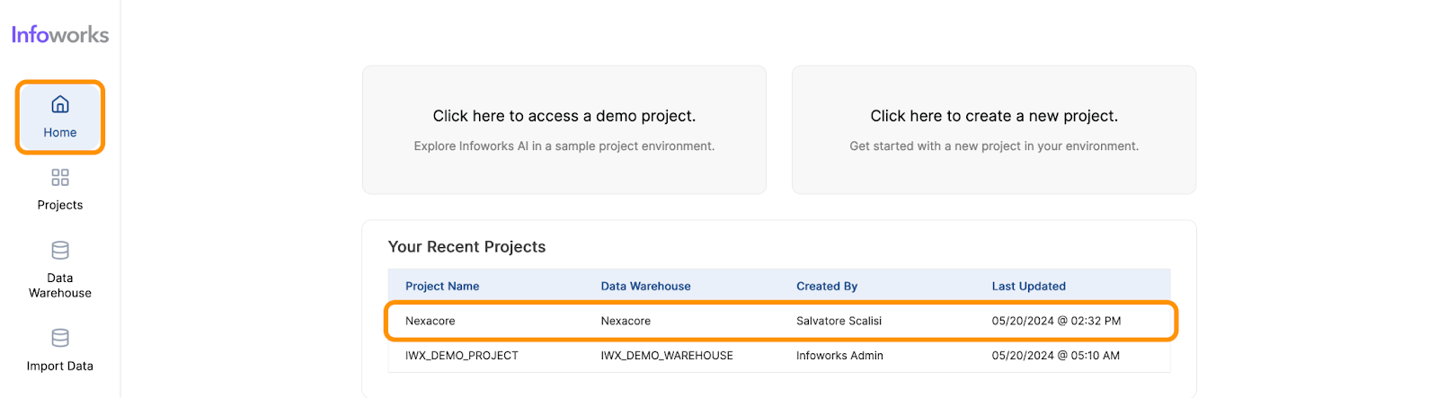
Task: Click the Data Warehouse column header
Action: tap(646, 287)
